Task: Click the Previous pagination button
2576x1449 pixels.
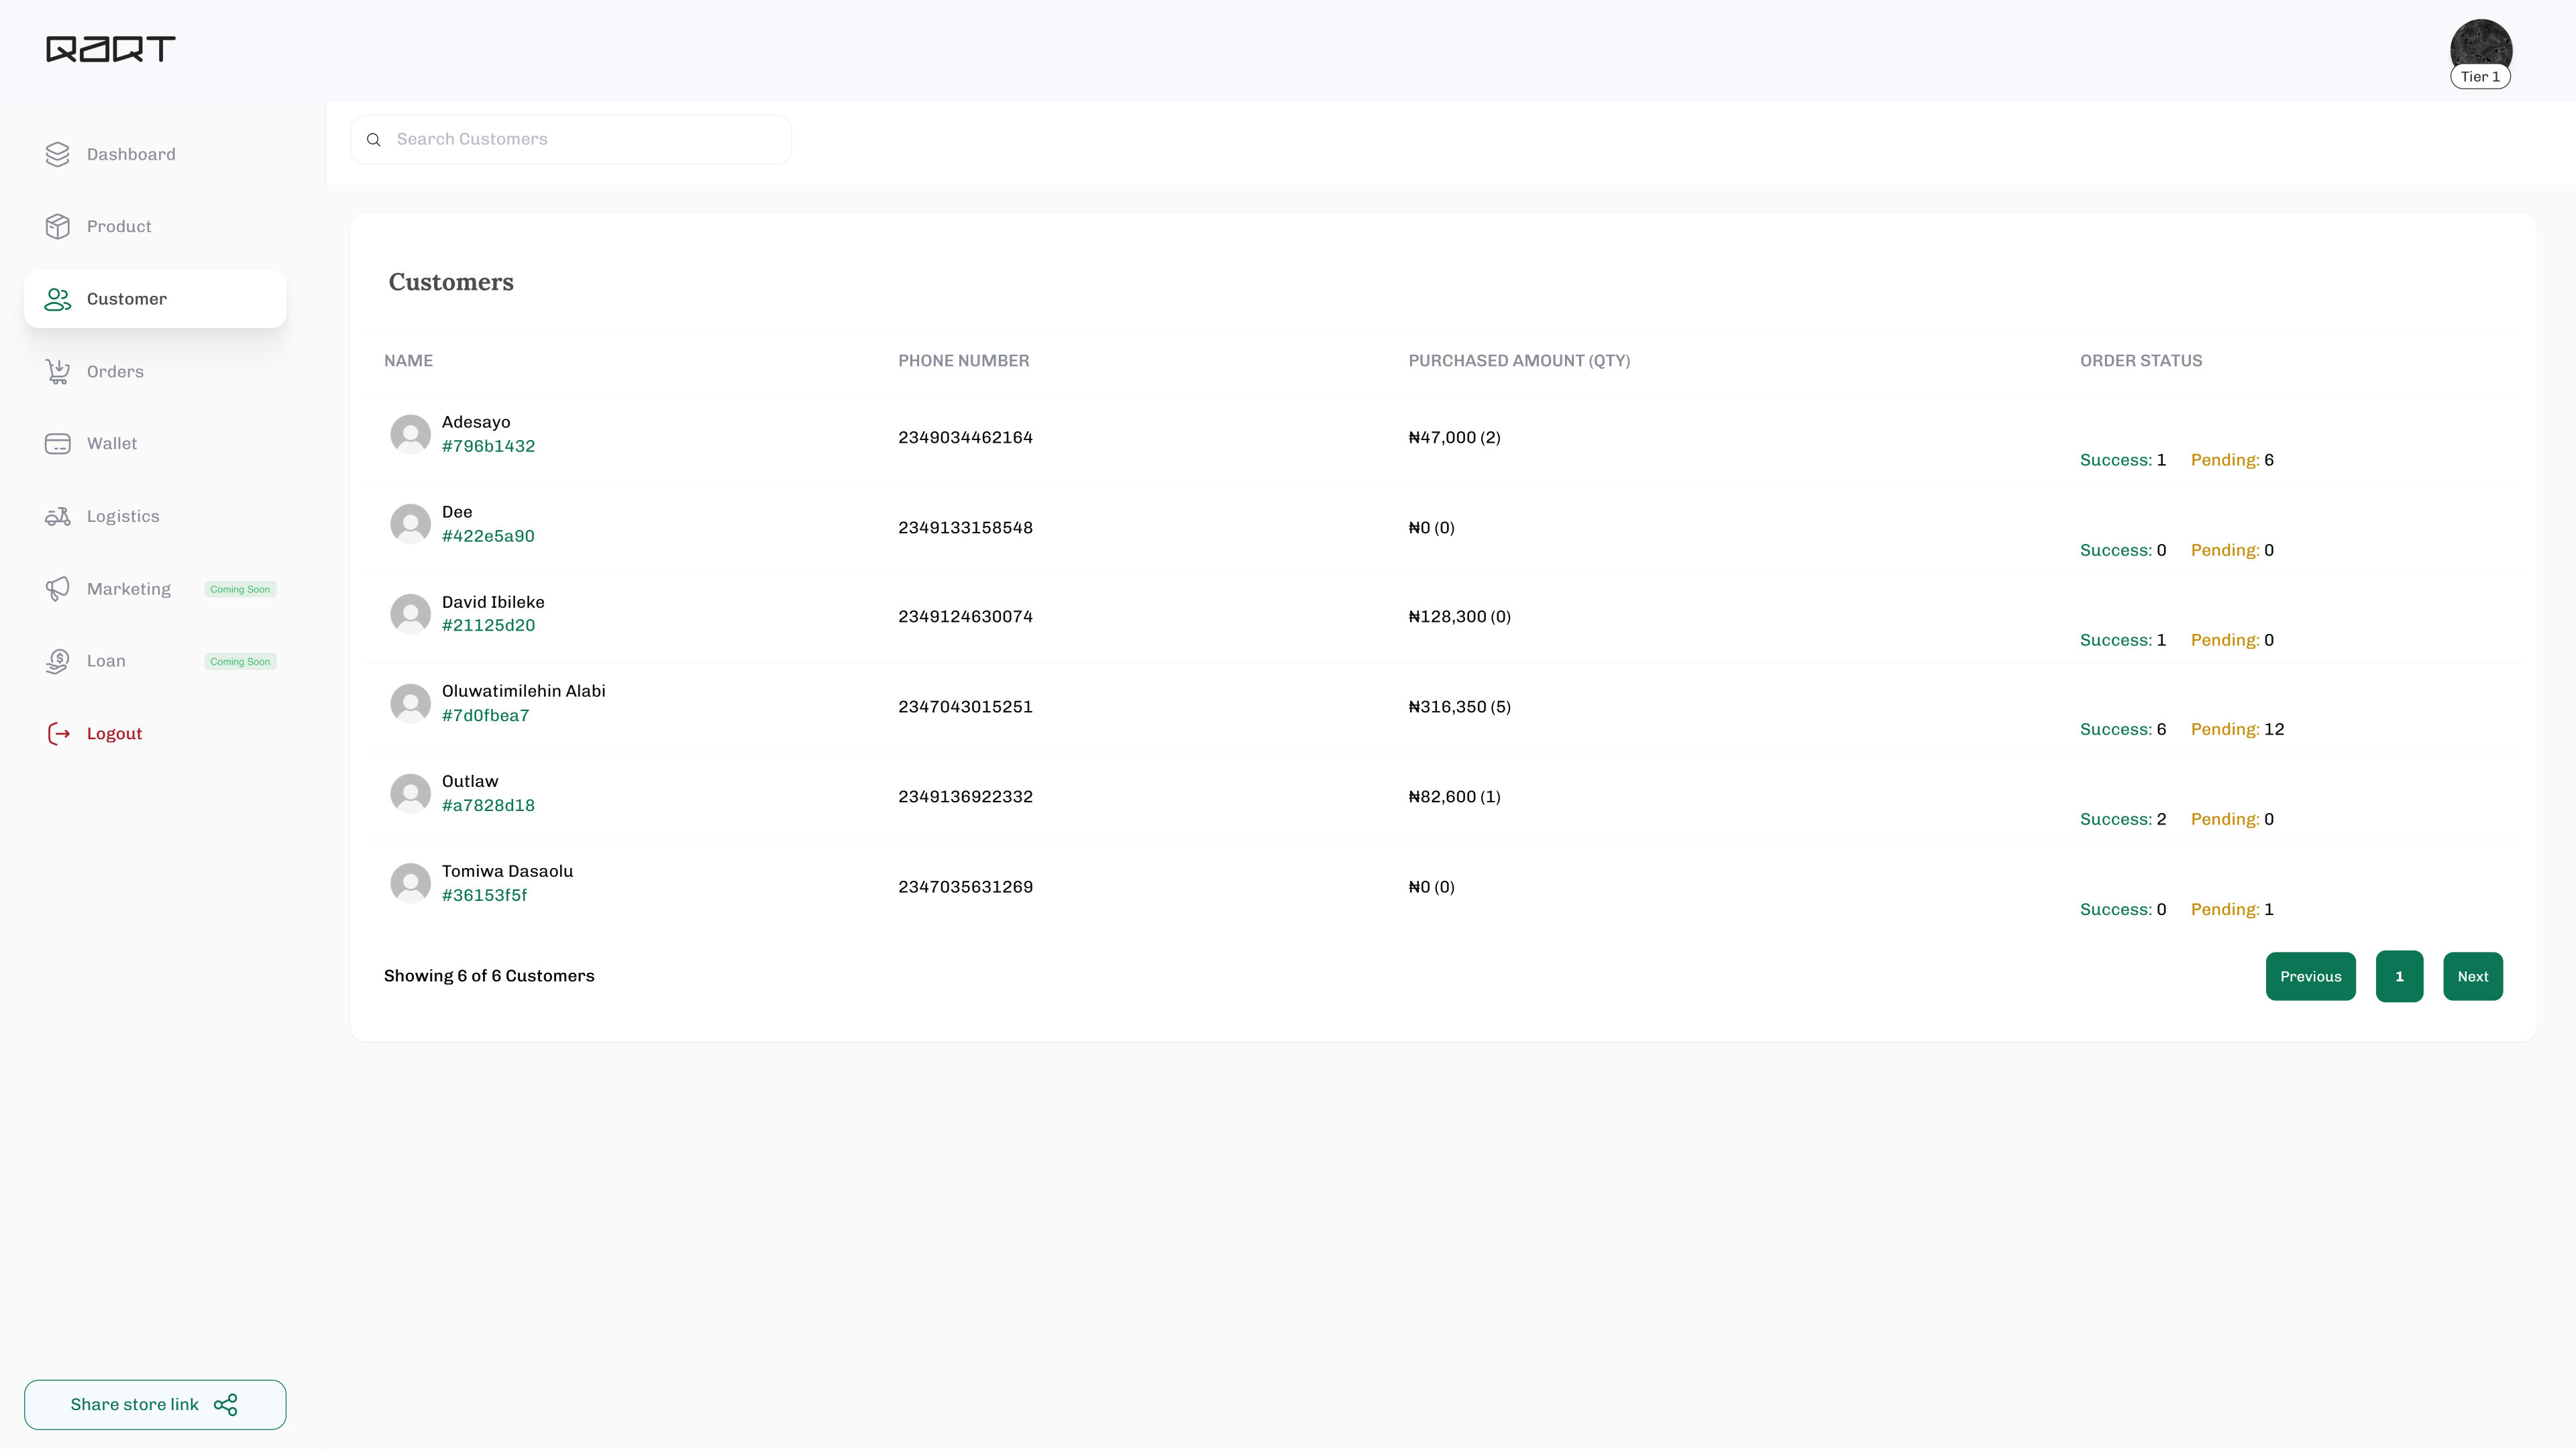Action: point(2311,976)
